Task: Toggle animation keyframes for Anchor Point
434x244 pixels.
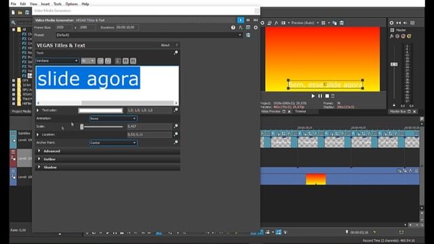Action: (x=176, y=142)
